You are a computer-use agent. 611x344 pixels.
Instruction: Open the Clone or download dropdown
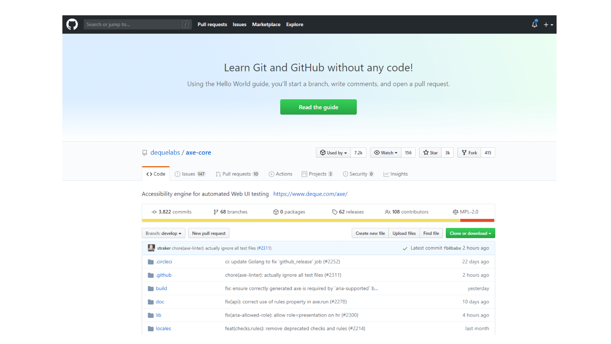tap(470, 233)
